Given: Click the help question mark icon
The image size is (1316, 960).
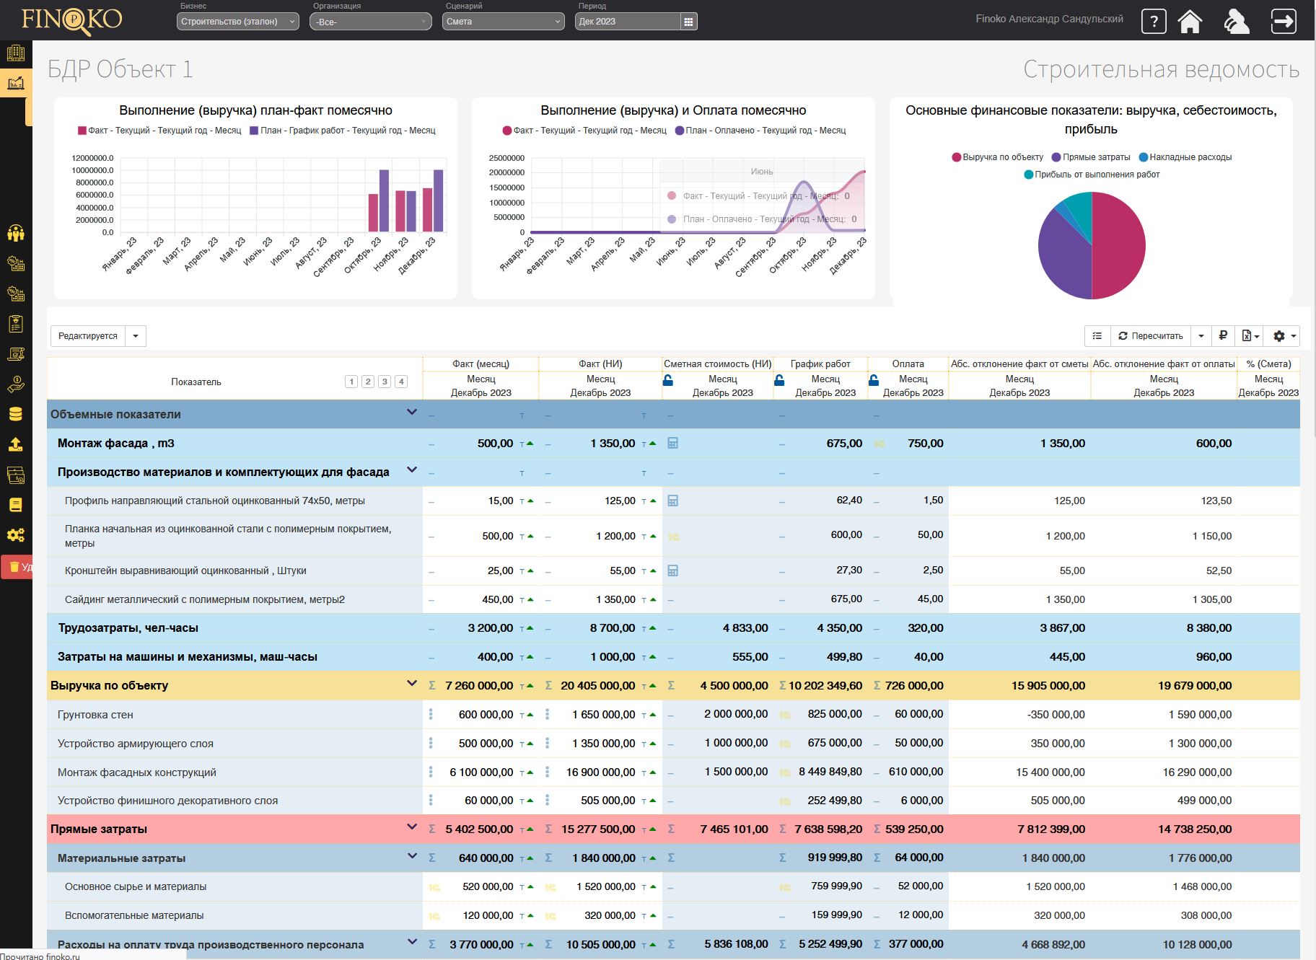Looking at the screenshot, I should (1153, 21).
